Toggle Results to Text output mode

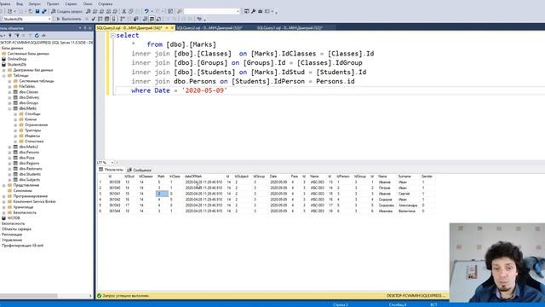pyautogui.click(x=145, y=19)
